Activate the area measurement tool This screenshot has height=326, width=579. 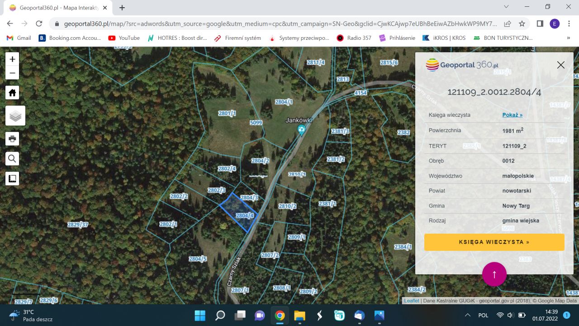click(x=12, y=178)
